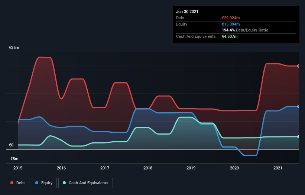Click the blue Equity legend dot
The width and height of the screenshot is (305, 195).
click(37, 183)
